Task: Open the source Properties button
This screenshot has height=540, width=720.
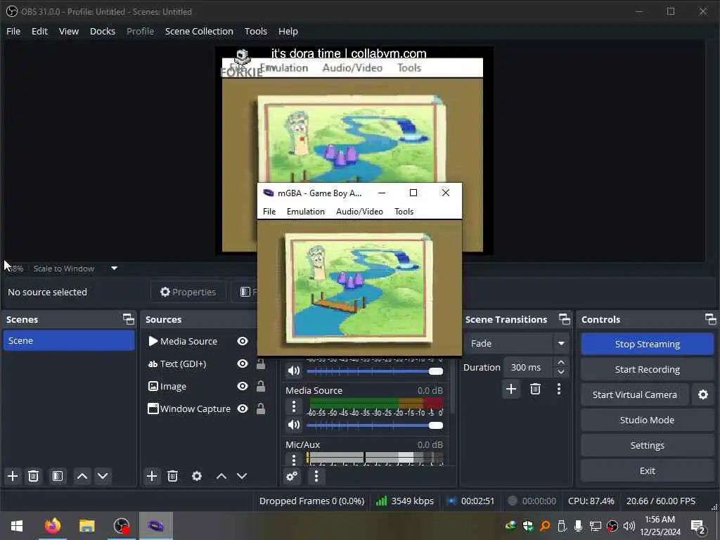Action: [x=188, y=292]
